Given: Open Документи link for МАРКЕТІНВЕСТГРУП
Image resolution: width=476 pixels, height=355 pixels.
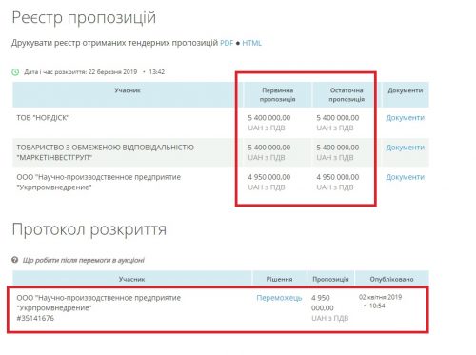Looking at the screenshot, I should point(405,148).
